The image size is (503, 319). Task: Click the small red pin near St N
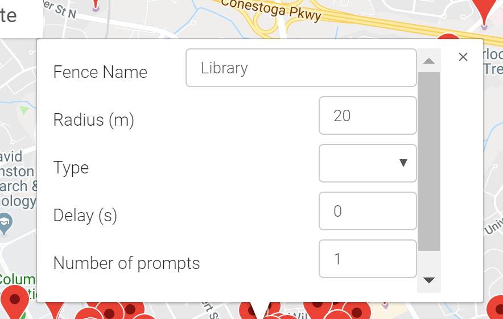coord(96,6)
